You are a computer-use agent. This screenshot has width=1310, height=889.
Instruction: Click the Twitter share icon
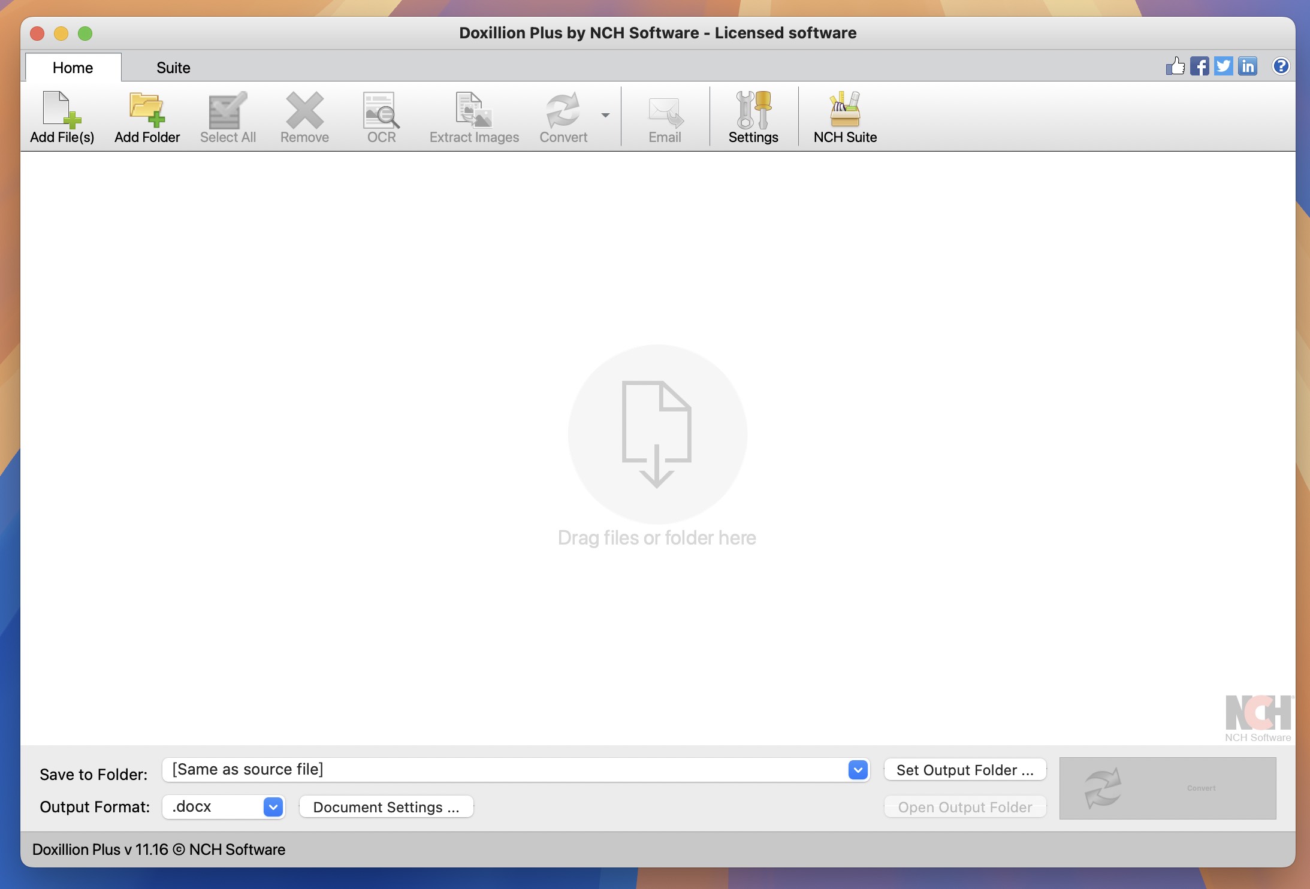(x=1223, y=66)
